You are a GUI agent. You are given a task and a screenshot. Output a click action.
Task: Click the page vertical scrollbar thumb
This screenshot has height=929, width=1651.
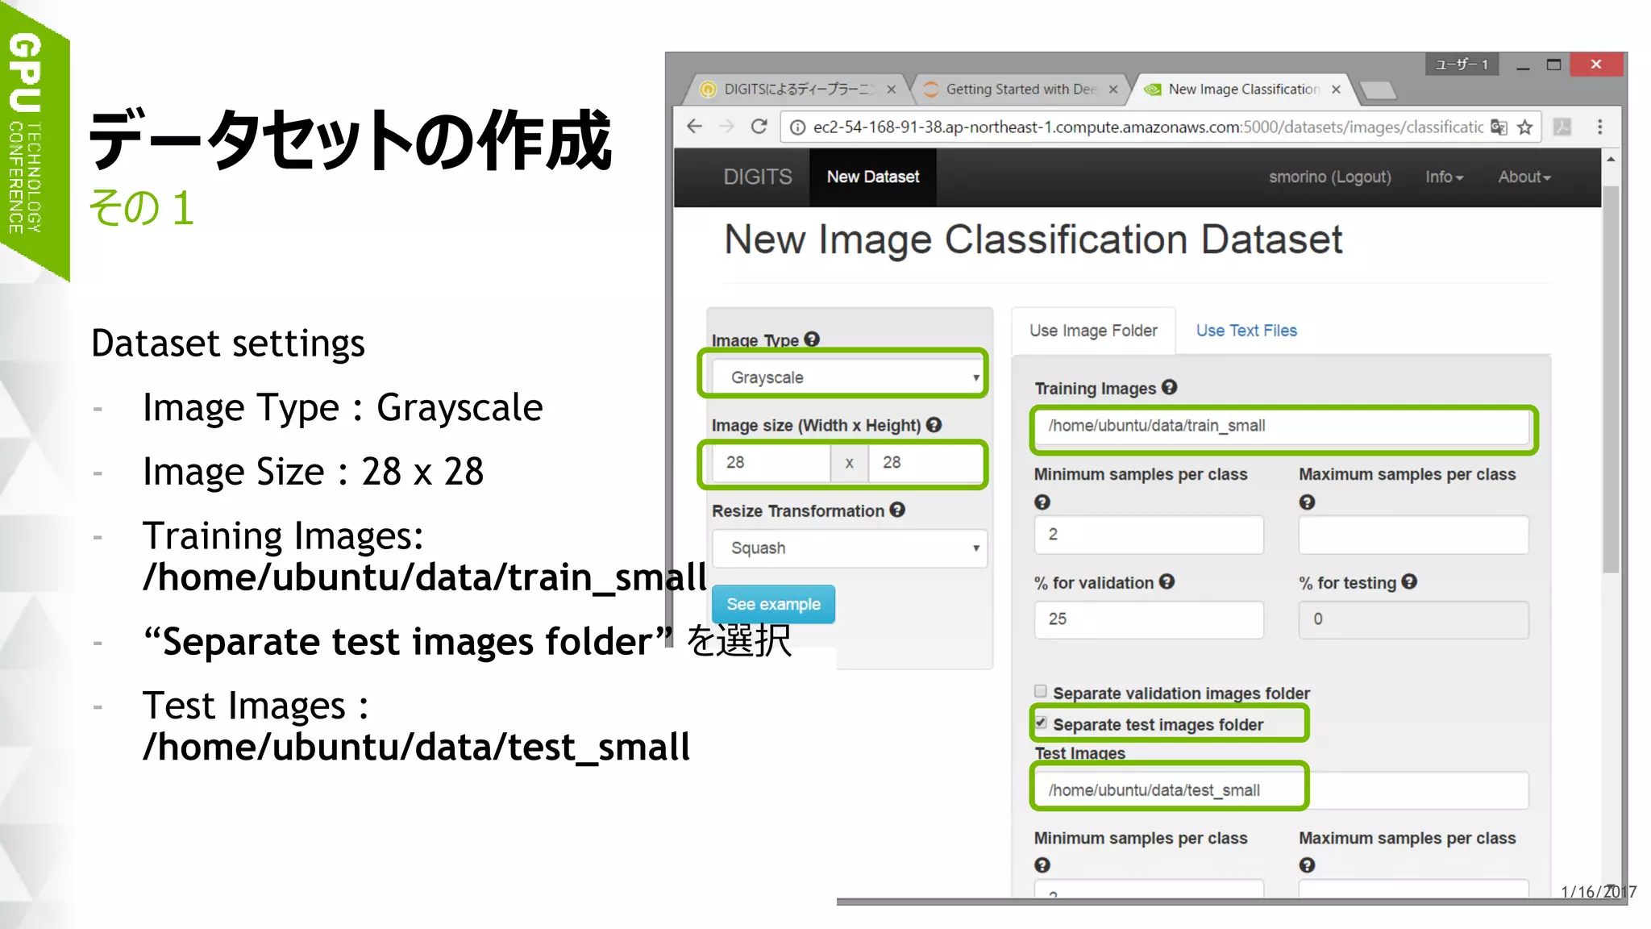pyautogui.click(x=1610, y=379)
